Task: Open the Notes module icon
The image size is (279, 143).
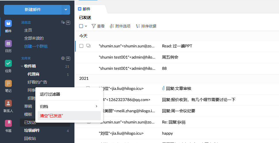Action: (8, 83)
